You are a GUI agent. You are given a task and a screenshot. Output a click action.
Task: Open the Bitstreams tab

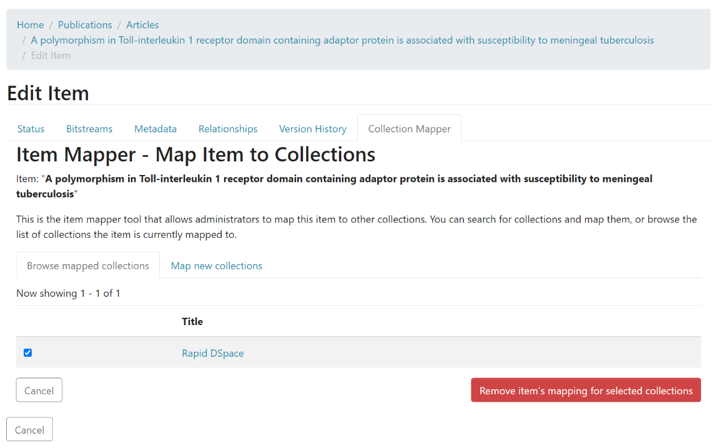(89, 129)
